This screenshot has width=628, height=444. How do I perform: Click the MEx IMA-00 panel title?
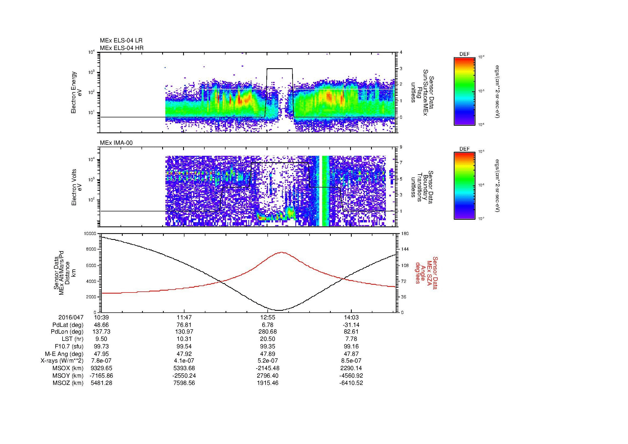pyautogui.click(x=116, y=143)
